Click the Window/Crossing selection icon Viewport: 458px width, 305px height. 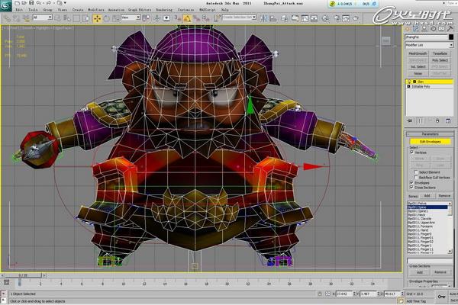coord(85,18)
